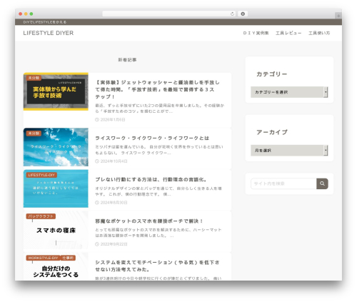Screen dimensions: 357x302
Task: Click the circular icon next to address bar
Action: pyautogui.click(x=243, y=14)
